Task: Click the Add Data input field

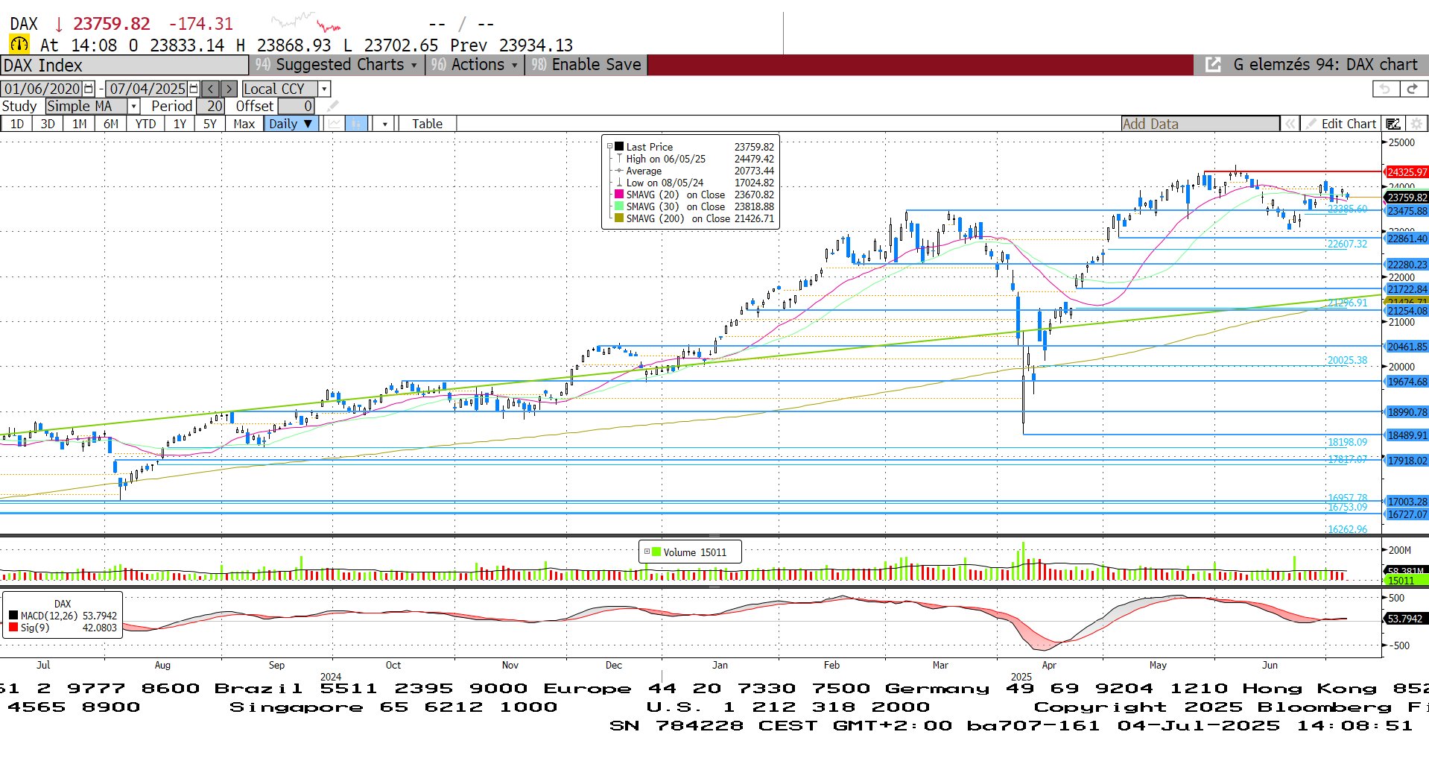Action: coord(1200,124)
